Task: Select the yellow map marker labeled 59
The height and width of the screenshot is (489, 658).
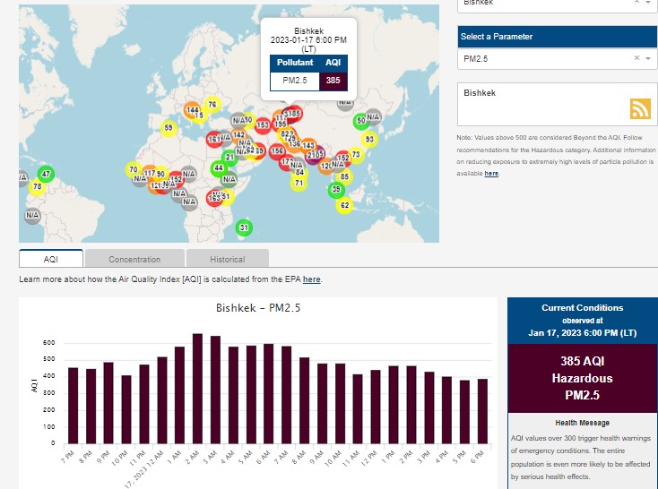Action: (x=168, y=128)
